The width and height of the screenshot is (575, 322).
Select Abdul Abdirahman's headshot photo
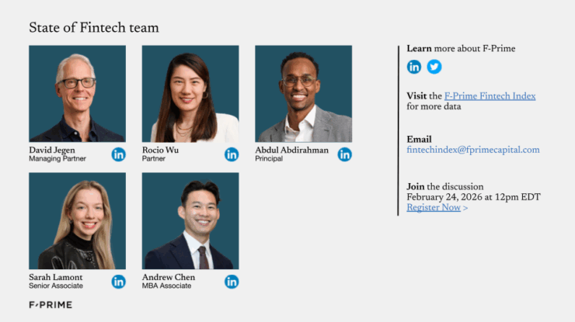[303, 93]
